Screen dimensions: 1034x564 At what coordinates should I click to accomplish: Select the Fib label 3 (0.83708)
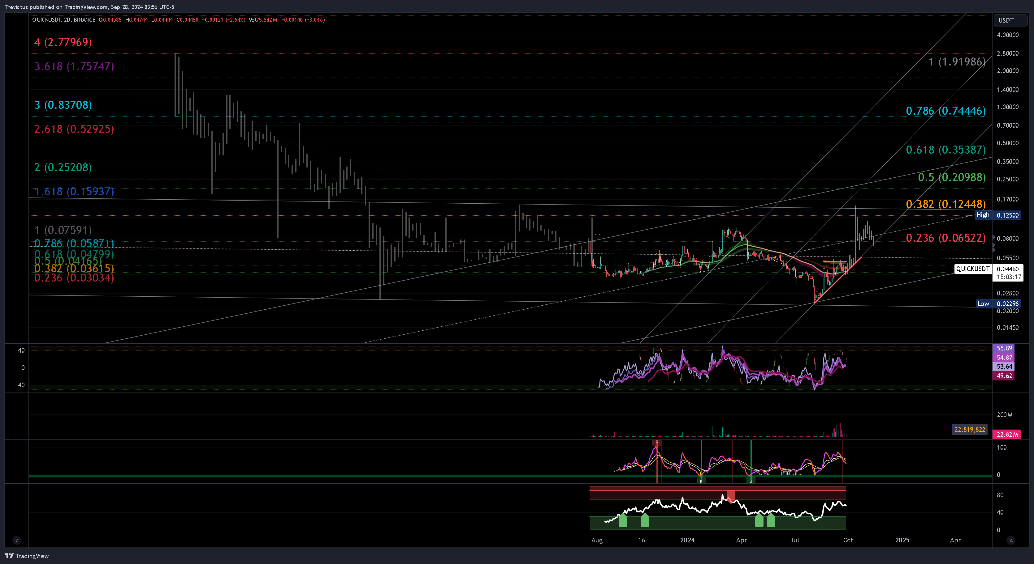click(63, 105)
